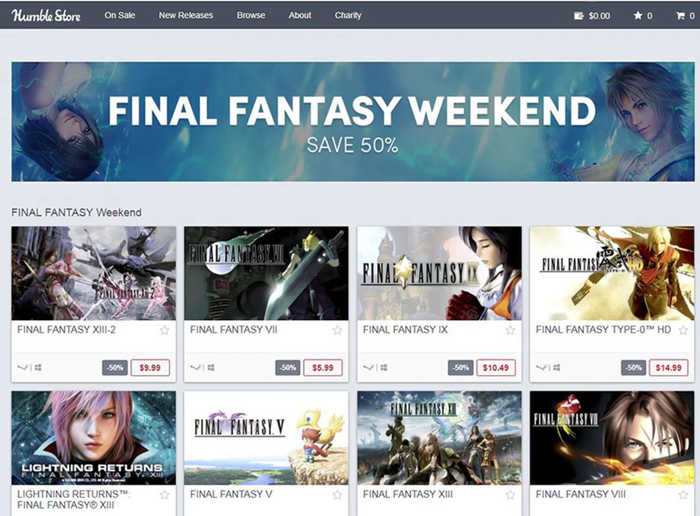
Task: Click the $14.99 price for TYPE-0 HD
Action: pyautogui.click(x=669, y=367)
